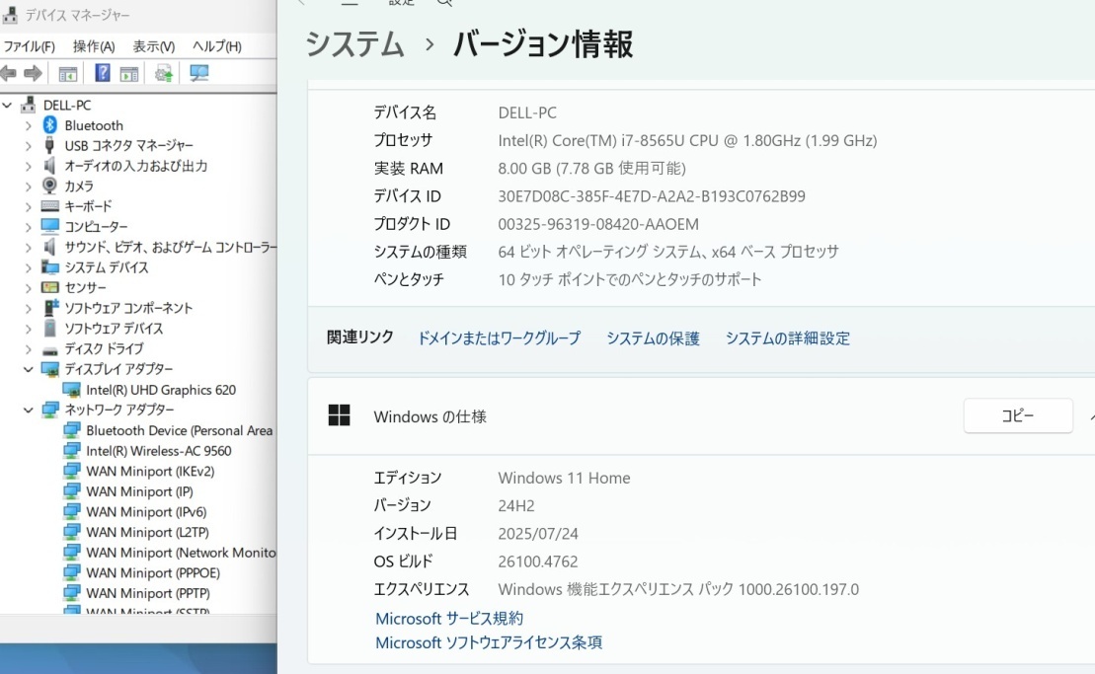
Task: Open Microsoft サービス規約 link
Action: coord(449,619)
